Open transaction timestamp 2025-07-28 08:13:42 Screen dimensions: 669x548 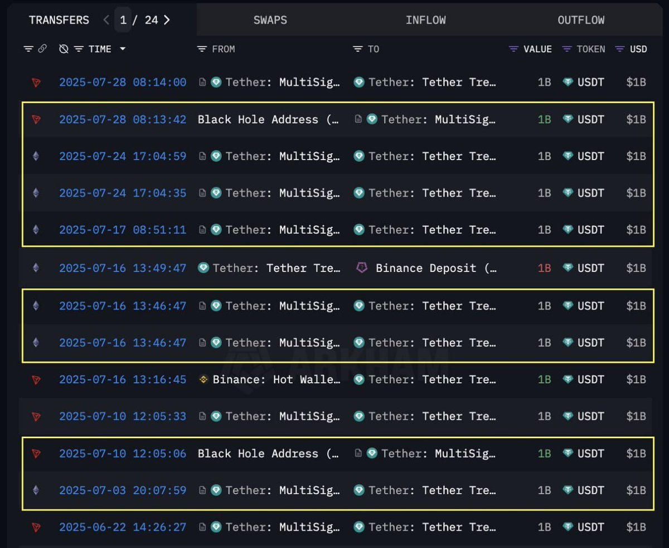coord(123,119)
